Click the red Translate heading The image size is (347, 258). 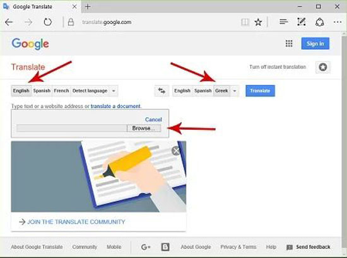(x=28, y=67)
